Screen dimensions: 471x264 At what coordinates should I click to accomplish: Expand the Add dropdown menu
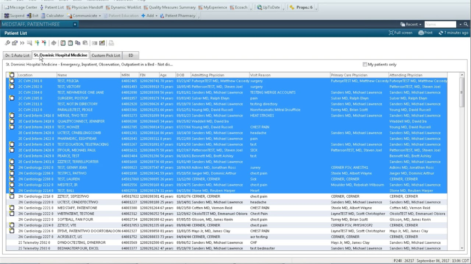pyautogui.click(x=156, y=16)
